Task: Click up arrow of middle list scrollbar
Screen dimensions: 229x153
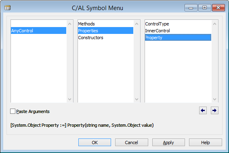Action: (x=137, y=24)
